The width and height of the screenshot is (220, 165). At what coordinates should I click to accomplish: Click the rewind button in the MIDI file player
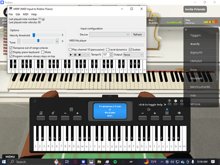[x=84, y=55]
